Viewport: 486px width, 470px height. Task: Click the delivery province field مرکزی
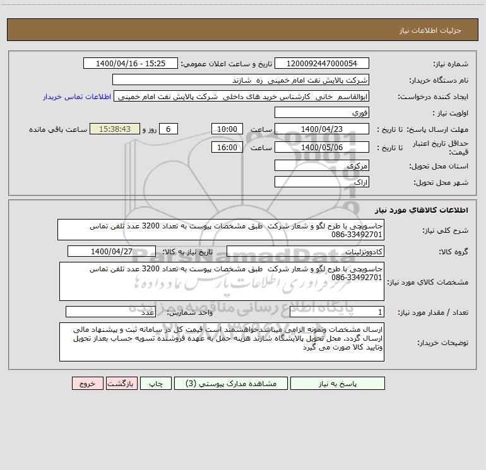(322, 165)
